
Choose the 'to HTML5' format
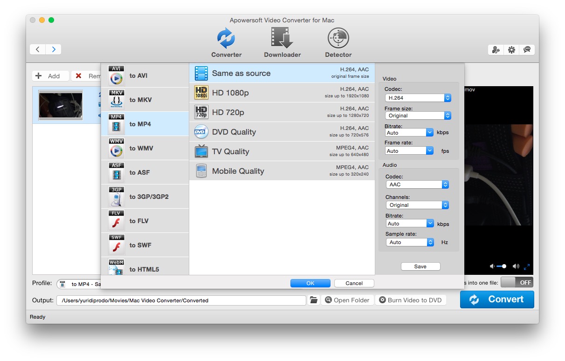pos(145,266)
